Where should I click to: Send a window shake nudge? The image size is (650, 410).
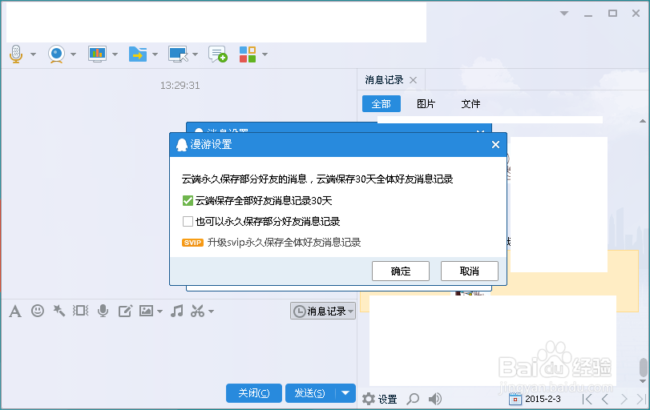pos(80,311)
